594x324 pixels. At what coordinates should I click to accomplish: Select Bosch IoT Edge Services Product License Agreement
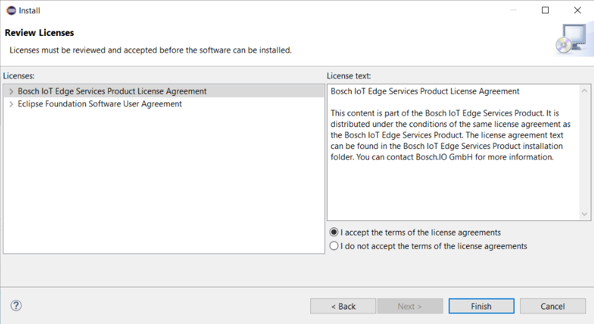112,91
